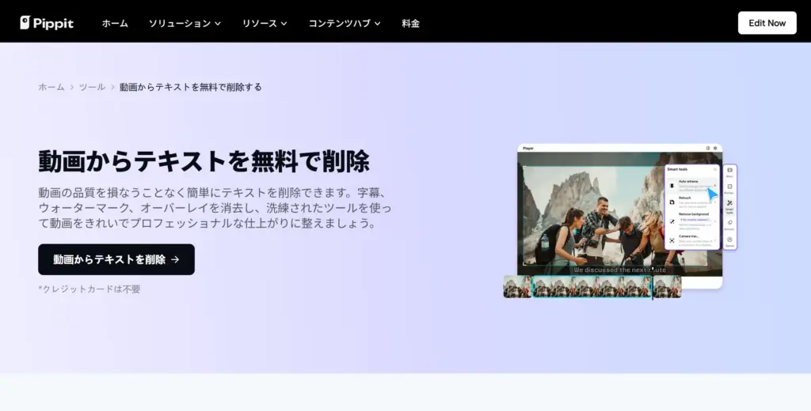
Task: Expand the ソリューション dropdown menu
Action: 185,23
